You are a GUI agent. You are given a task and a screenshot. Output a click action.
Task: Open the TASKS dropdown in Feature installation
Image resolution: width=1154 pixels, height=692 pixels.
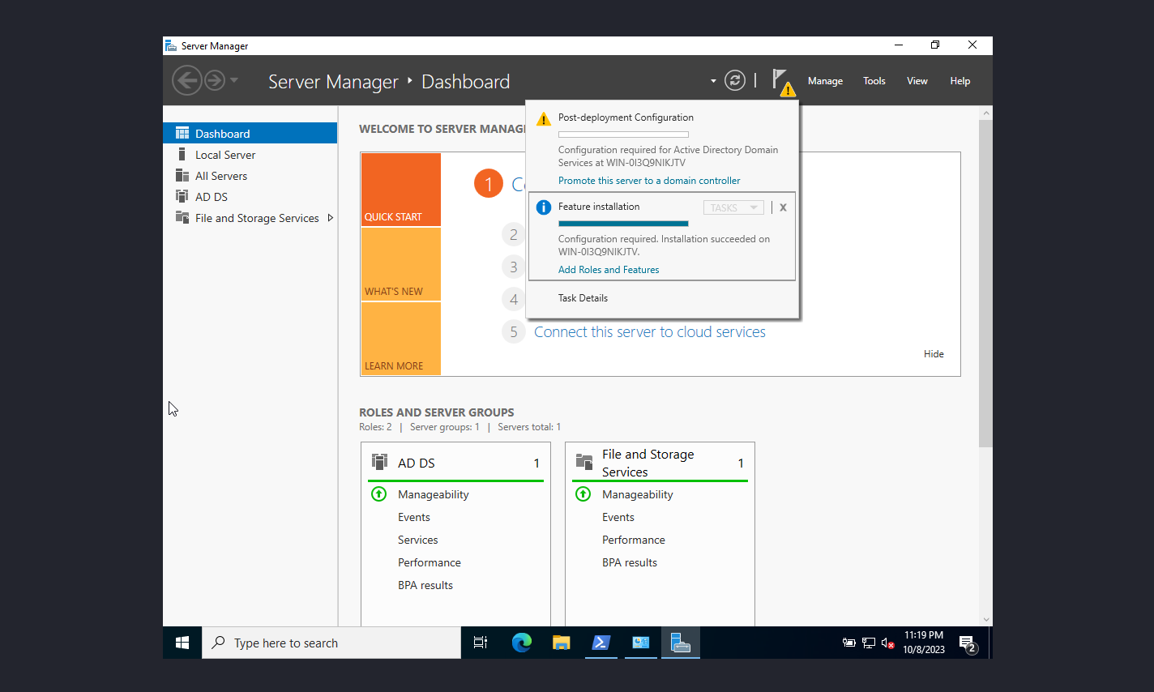point(733,207)
